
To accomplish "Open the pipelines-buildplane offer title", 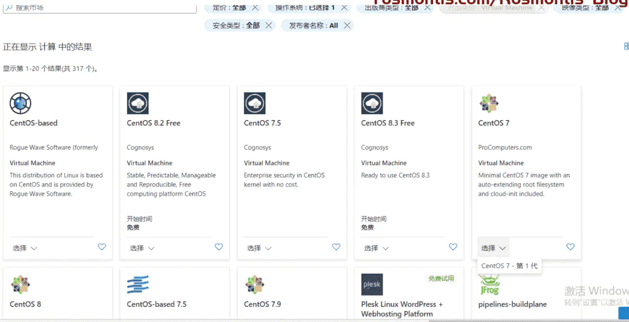I will pos(512,304).
